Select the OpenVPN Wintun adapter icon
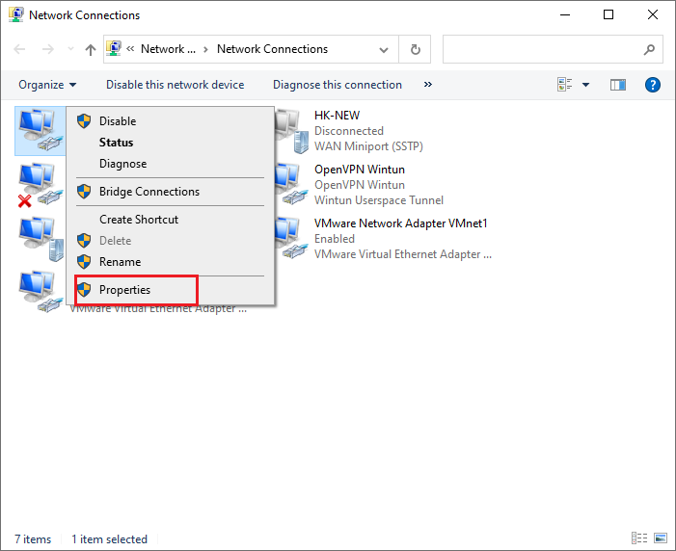This screenshot has height=551, width=676. tap(292, 184)
